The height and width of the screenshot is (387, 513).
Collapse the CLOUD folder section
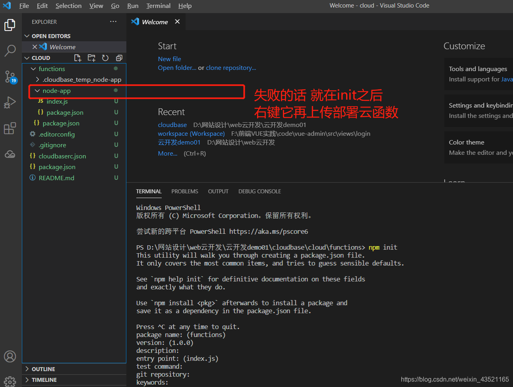pos(27,58)
